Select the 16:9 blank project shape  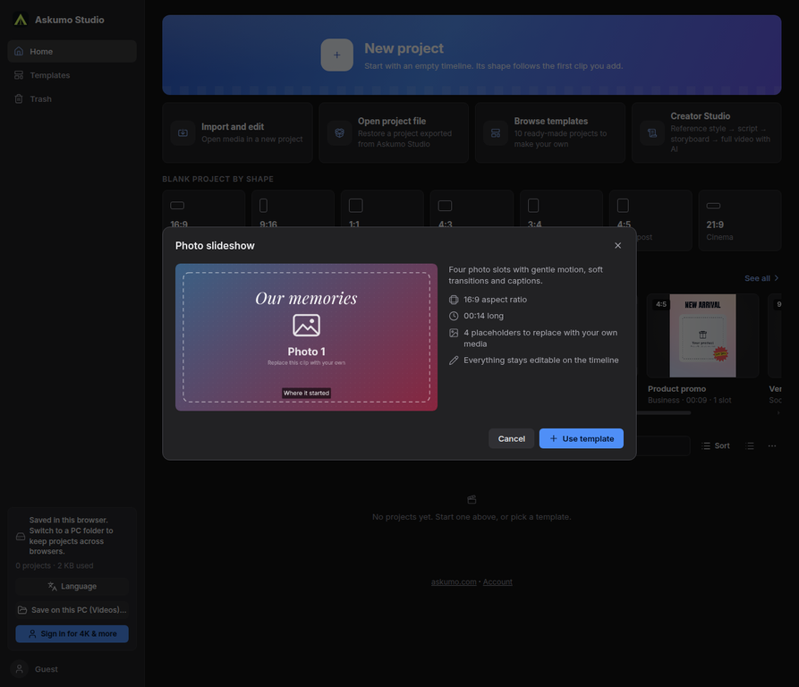(x=204, y=208)
